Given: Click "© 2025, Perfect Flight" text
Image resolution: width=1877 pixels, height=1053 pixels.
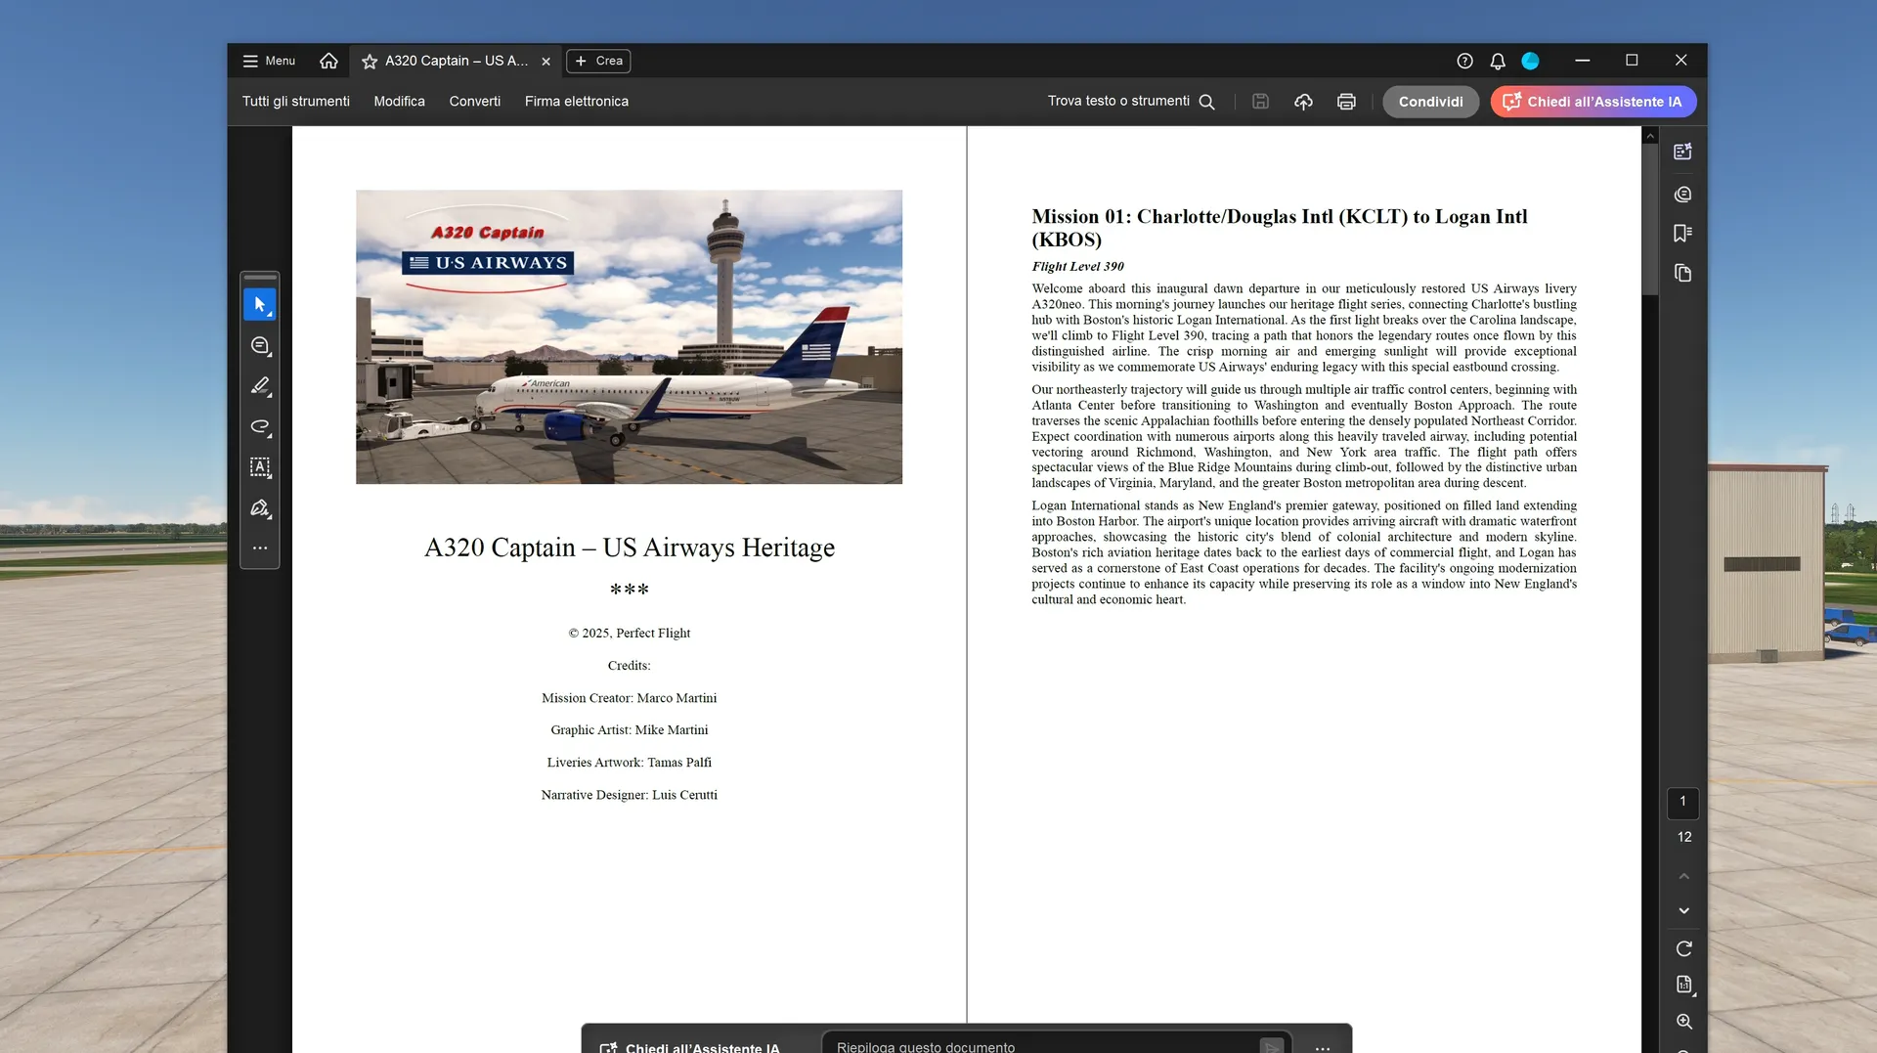Looking at the screenshot, I should point(629,634).
